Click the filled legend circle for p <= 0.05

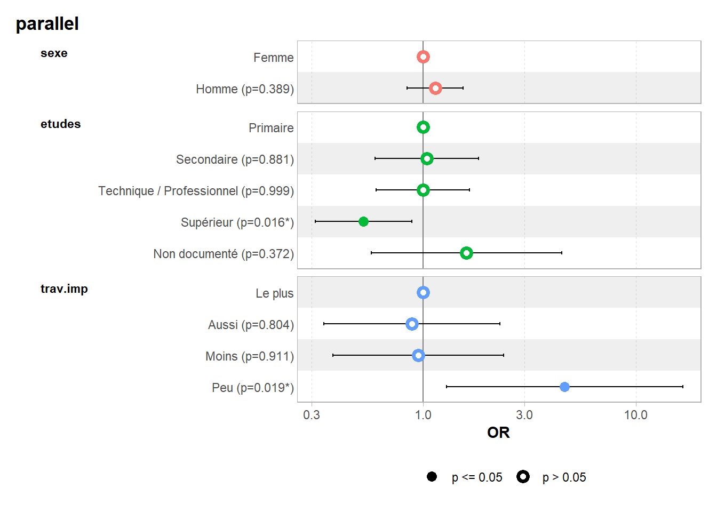tap(432, 477)
